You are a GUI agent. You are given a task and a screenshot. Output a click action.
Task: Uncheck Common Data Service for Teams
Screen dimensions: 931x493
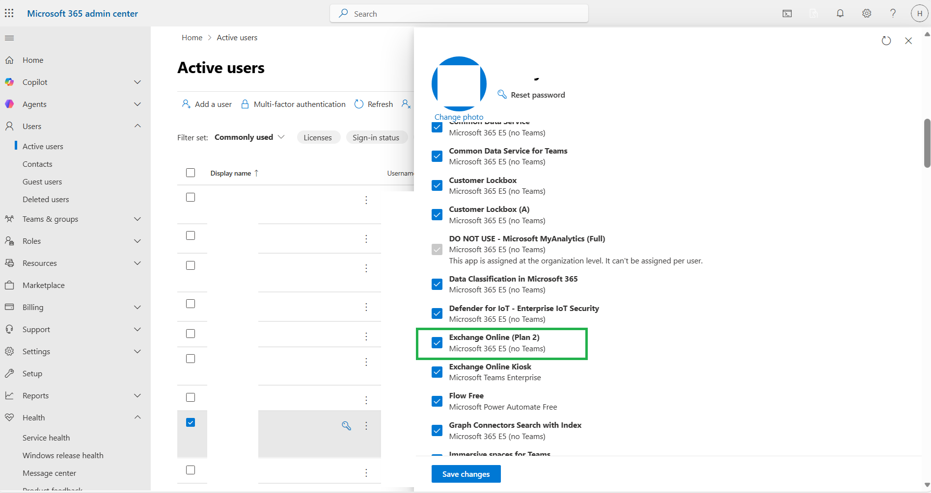[437, 156]
